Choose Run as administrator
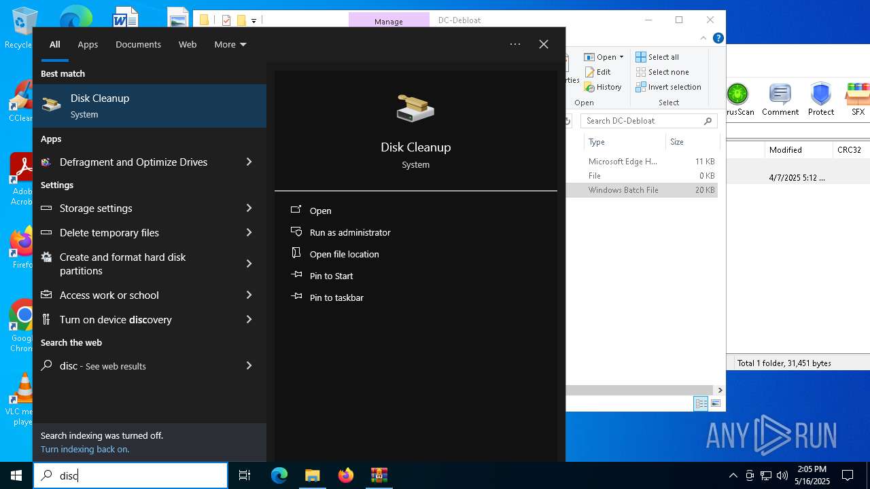 coord(350,232)
